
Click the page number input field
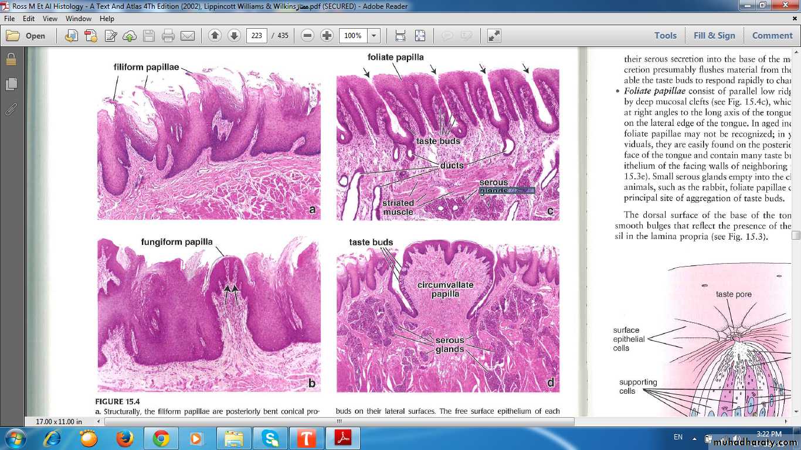[x=256, y=36]
